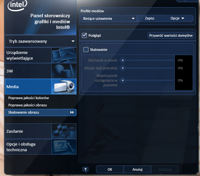Screen dimensions: 200x176
Task: Click the Zastosuj button
Action: (165, 169)
